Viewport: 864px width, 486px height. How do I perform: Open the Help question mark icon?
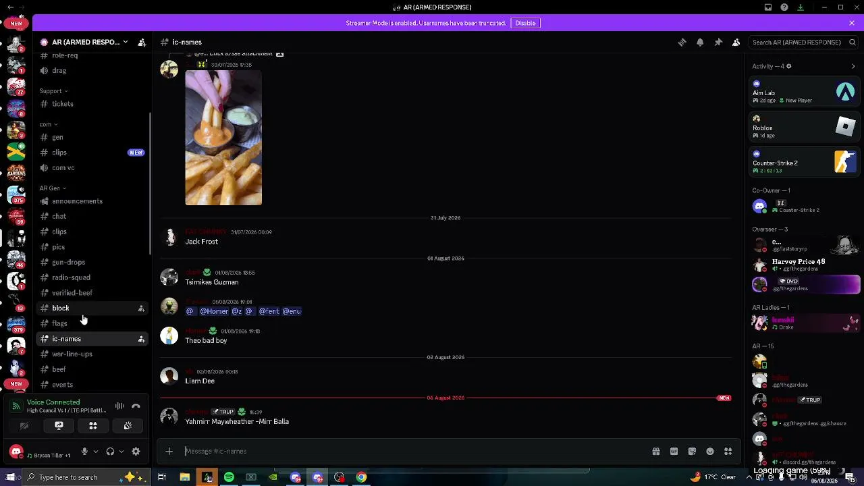click(x=784, y=7)
